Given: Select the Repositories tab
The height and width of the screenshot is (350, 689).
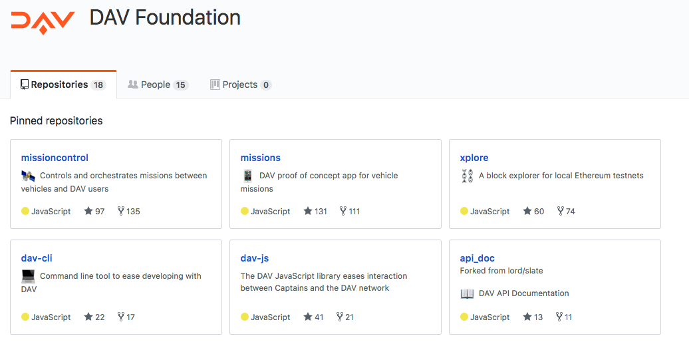Looking at the screenshot, I should click(x=63, y=85).
